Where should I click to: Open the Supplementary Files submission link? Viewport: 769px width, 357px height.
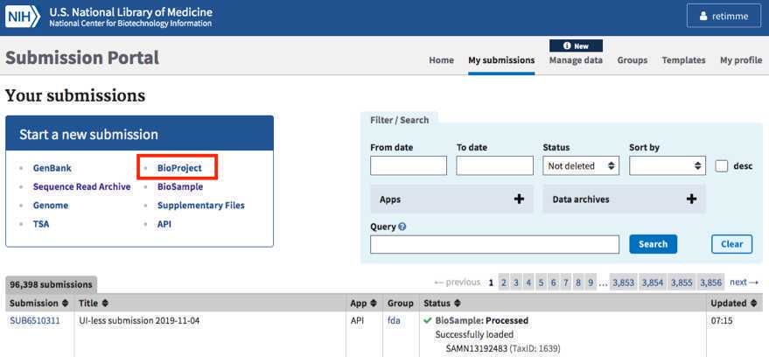click(x=201, y=206)
